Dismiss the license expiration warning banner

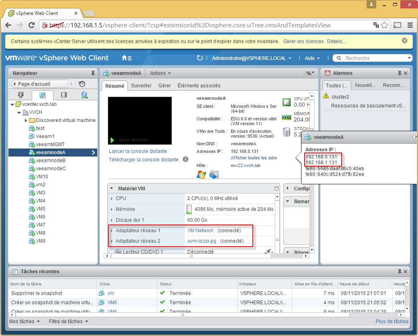[404, 41]
